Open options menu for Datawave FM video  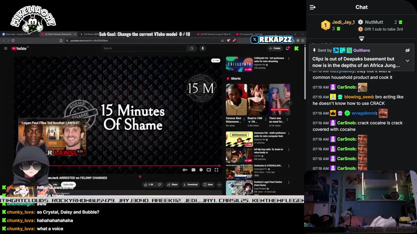pos(289,133)
